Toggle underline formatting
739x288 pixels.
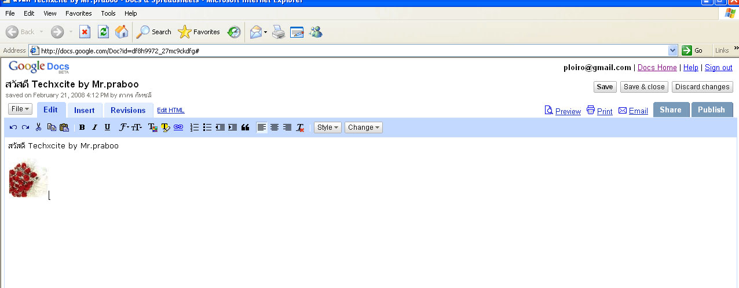coord(107,127)
